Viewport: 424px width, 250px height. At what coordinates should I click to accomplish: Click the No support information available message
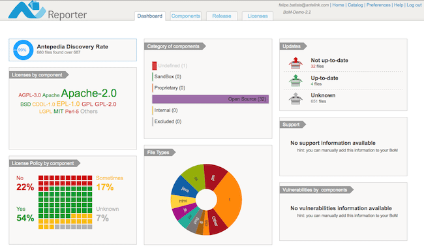[333, 143]
